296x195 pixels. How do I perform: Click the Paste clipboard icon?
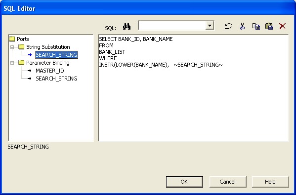(x=269, y=26)
